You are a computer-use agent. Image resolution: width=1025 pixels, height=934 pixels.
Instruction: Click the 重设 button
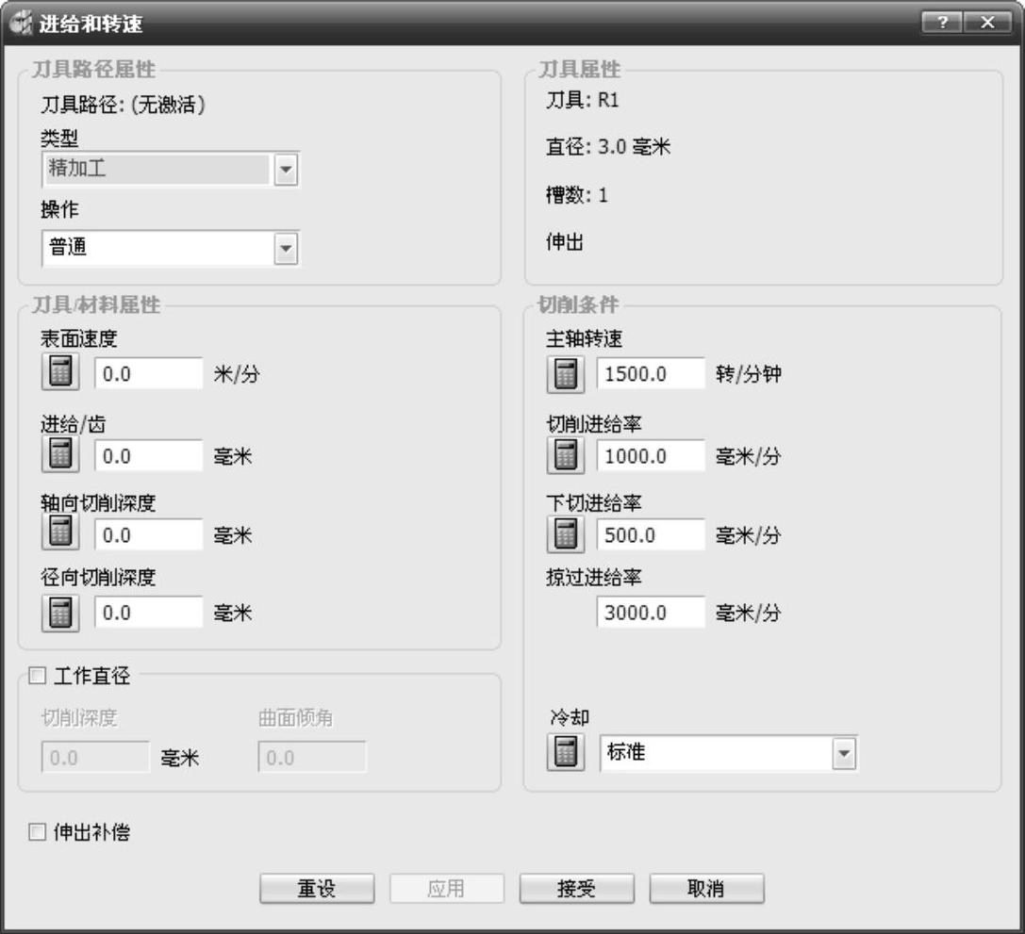pyautogui.click(x=317, y=888)
